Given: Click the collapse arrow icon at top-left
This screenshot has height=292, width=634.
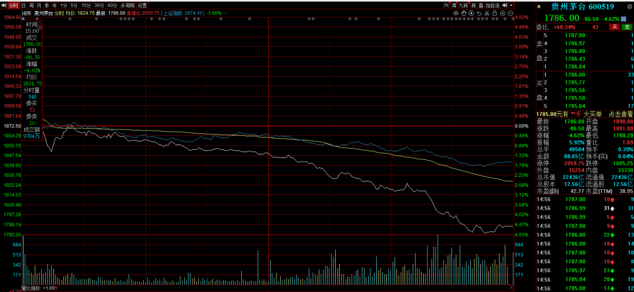Looking at the screenshot, I should (4, 5).
